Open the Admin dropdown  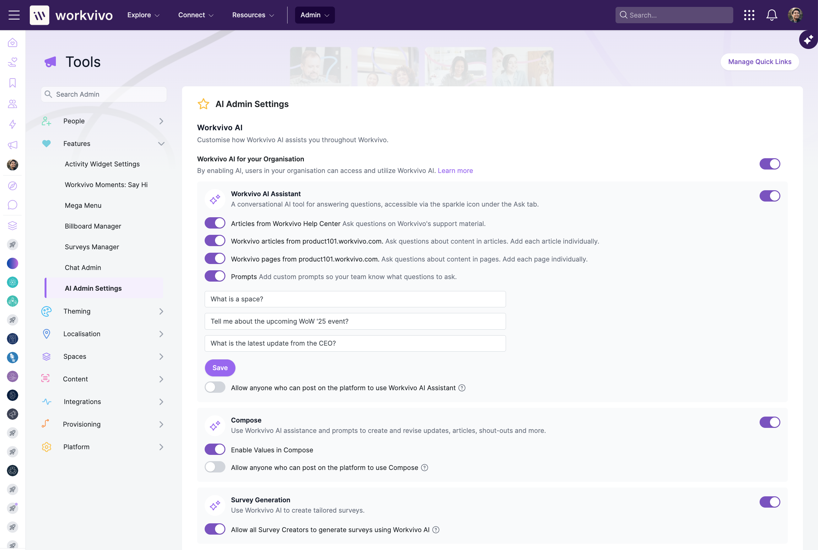pyautogui.click(x=315, y=15)
